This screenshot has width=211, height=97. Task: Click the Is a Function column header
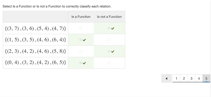pyautogui.click(x=81, y=17)
